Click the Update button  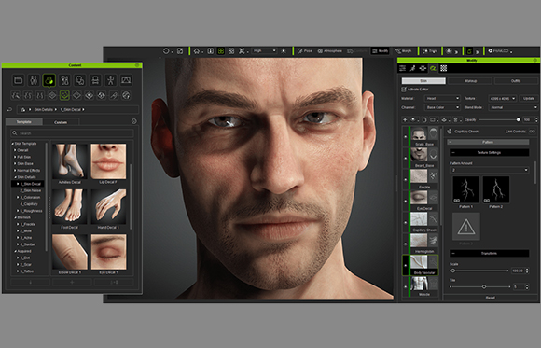point(529,98)
